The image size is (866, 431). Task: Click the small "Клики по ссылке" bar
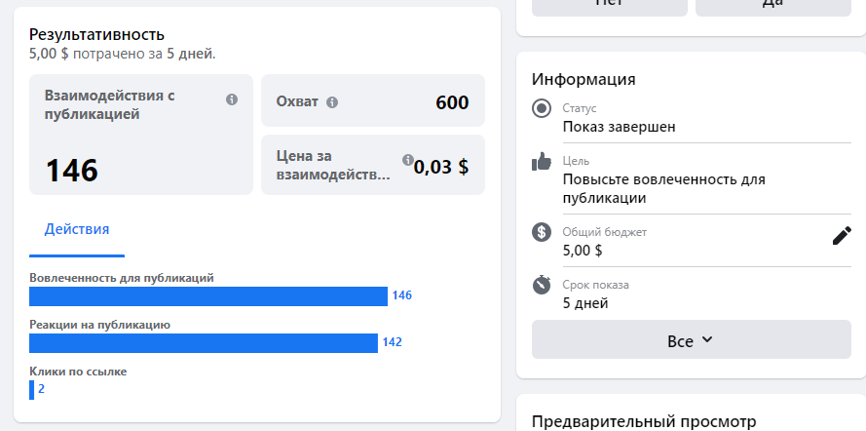point(32,389)
